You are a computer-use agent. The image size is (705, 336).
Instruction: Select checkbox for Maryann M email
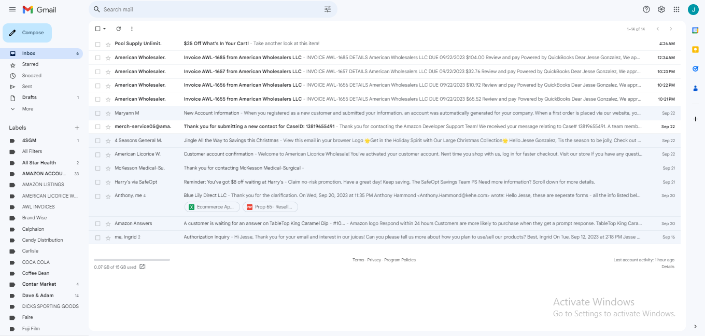97,113
